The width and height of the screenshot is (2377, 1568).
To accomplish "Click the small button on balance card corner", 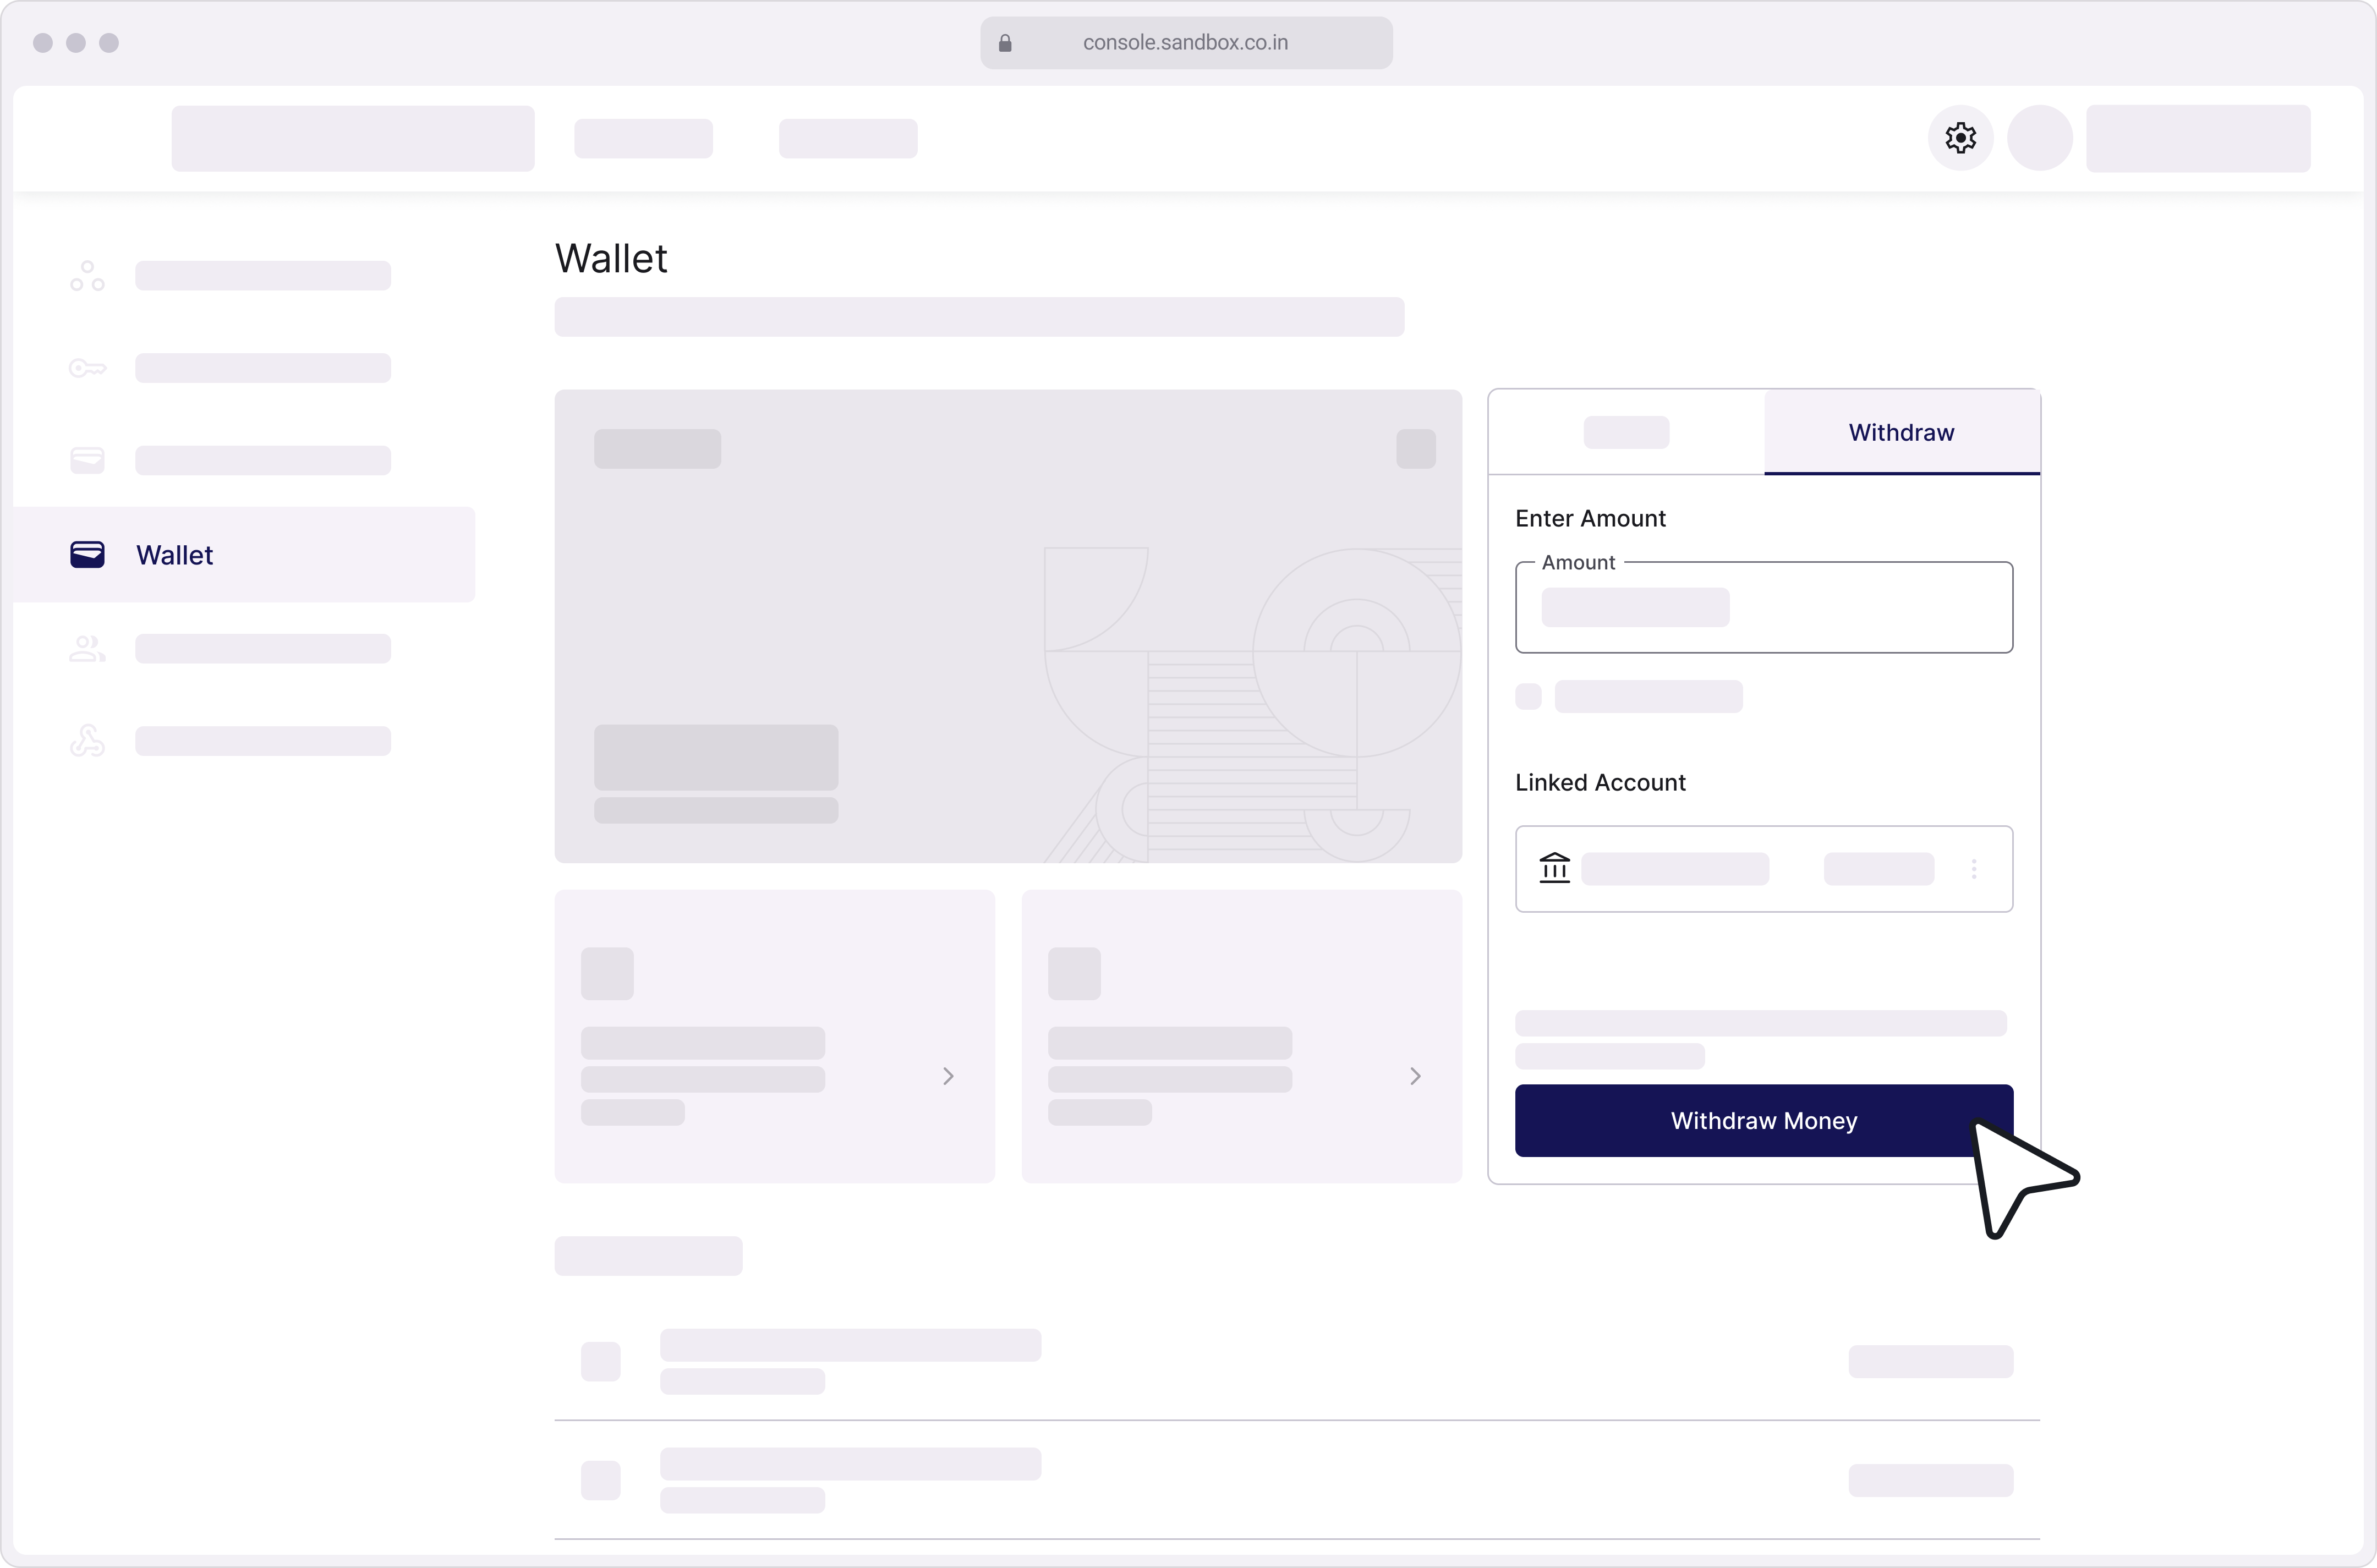I will [x=1415, y=449].
